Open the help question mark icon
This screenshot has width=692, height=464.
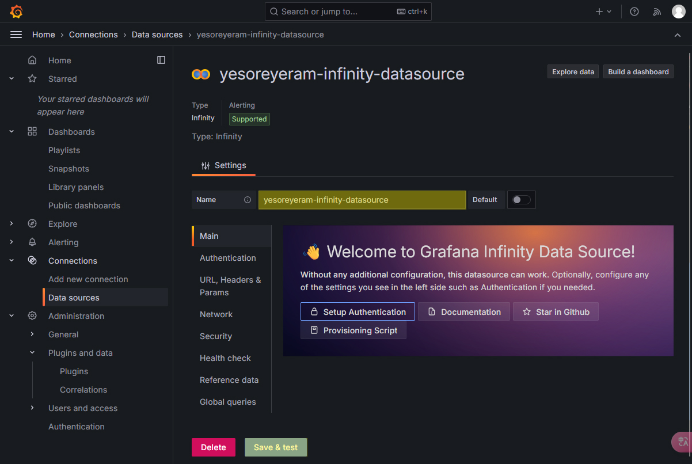(x=634, y=12)
